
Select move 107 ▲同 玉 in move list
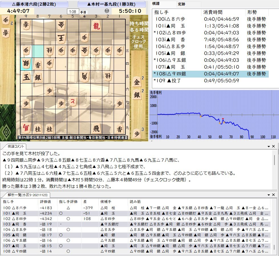point(211,67)
